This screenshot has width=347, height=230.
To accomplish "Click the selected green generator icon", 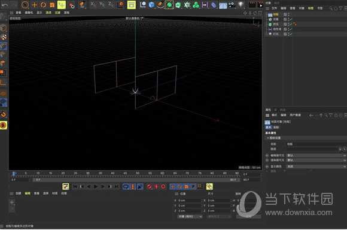I will pos(169,5).
